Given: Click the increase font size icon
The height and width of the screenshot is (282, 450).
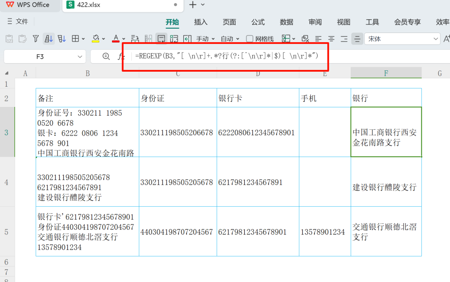Looking at the screenshot, I should click(x=446, y=39).
